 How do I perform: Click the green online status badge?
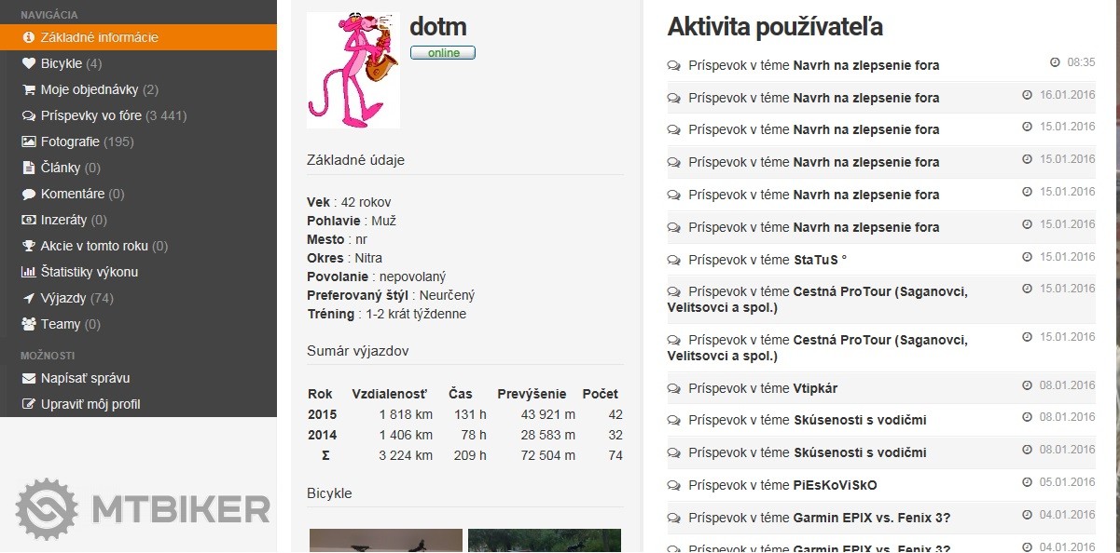pos(443,53)
